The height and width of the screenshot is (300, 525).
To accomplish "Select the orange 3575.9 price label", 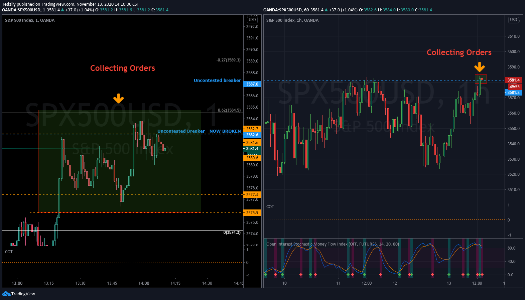I will tap(252, 213).
